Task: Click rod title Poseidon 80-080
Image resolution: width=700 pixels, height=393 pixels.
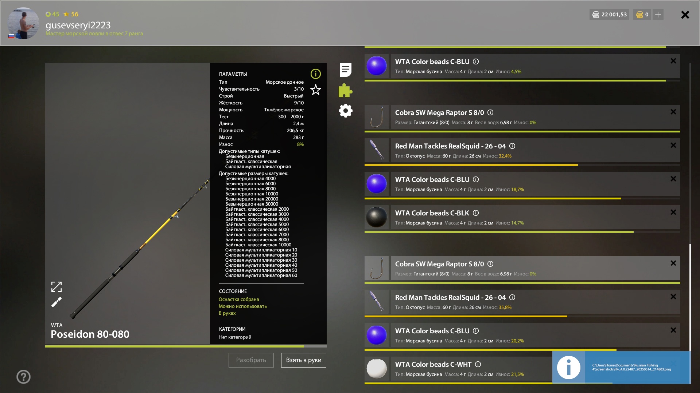Action: [x=90, y=334]
